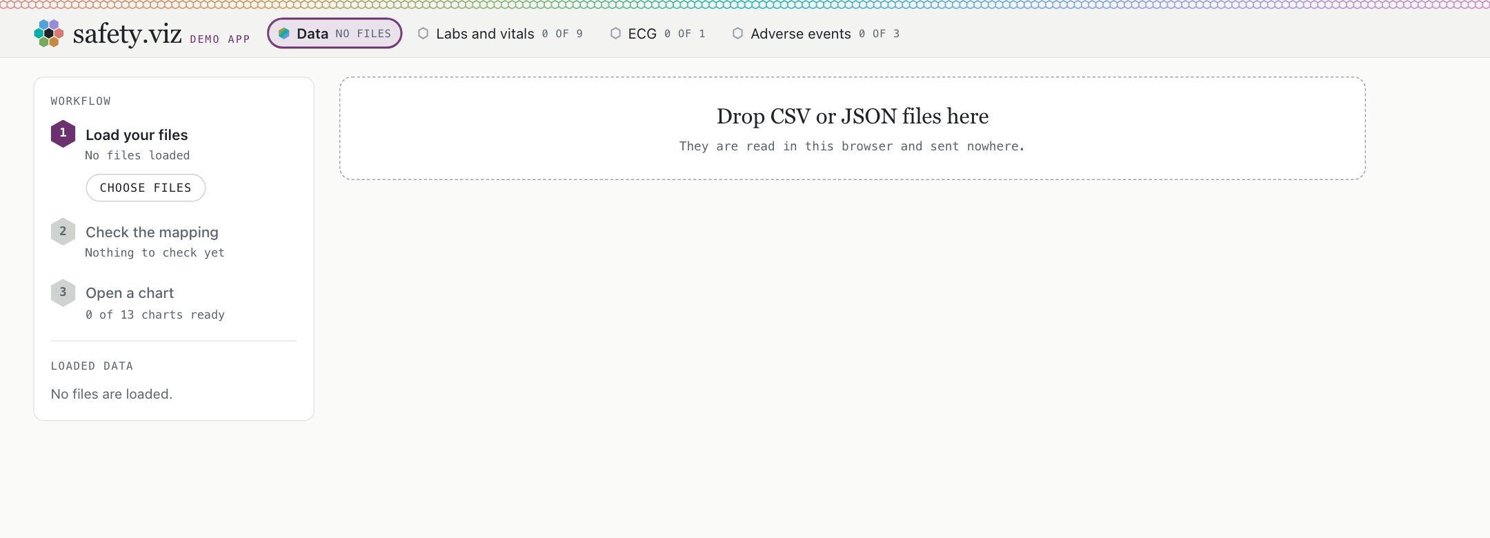Click the hexagon icon beside Labs and vitals
Viewport: 1490px width, 538px height.
(424, 33)
